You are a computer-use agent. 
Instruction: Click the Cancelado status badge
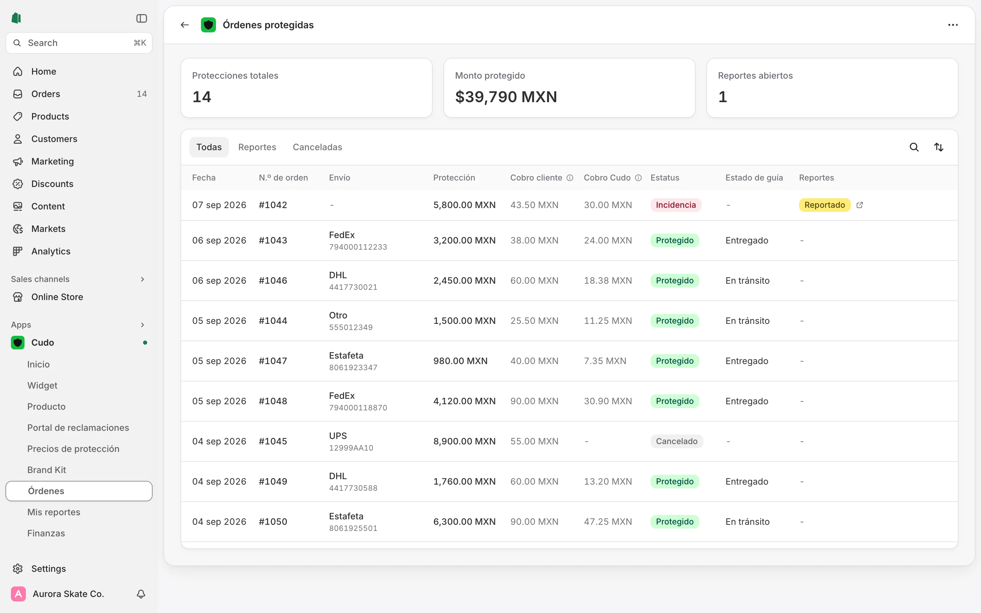676,441
